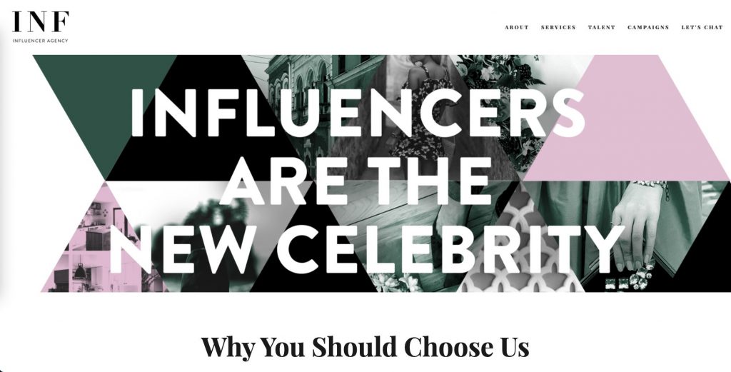Click the Let's Chat link

(702, 27)
